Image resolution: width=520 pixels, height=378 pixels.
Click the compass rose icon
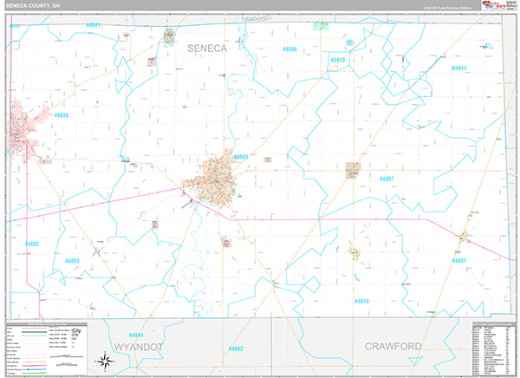(x=105, y=361)
